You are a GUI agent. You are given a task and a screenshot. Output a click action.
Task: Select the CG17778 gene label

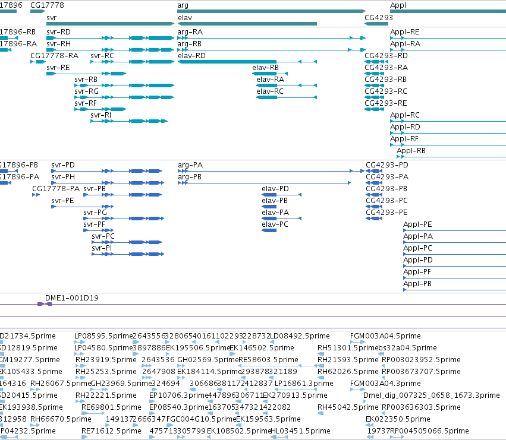click(47, 5)
